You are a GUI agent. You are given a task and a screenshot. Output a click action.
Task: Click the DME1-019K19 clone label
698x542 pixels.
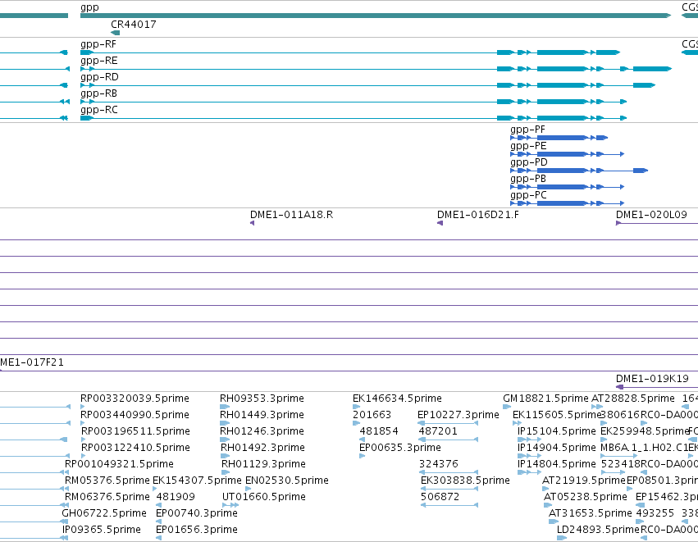pos(652,379)
